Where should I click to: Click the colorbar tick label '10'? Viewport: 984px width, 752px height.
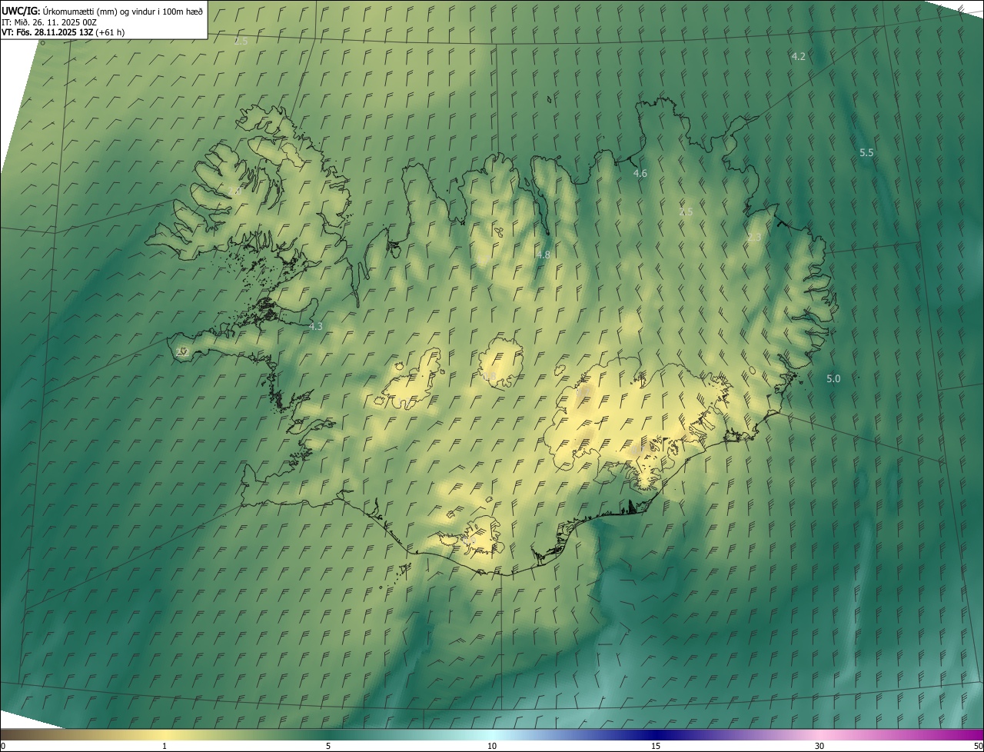point(492,746)
